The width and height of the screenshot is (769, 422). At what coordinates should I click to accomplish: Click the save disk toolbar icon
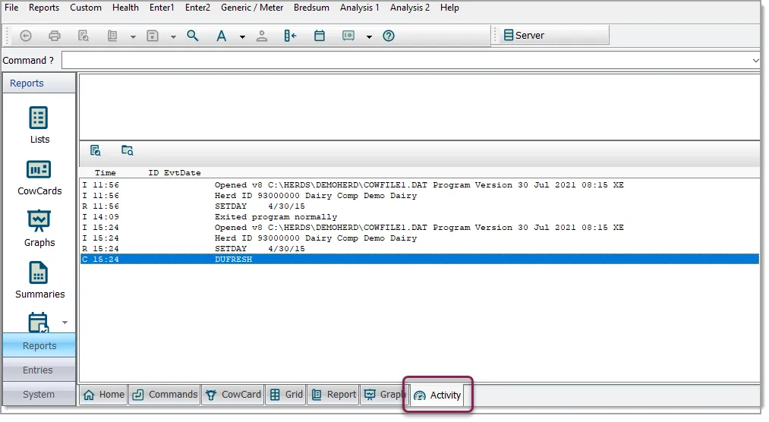click(x=153, y=36)
